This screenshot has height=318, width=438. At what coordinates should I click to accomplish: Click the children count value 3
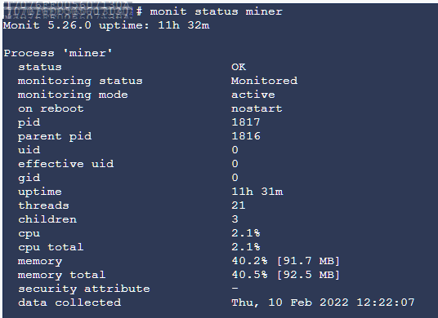pos(235,219)
